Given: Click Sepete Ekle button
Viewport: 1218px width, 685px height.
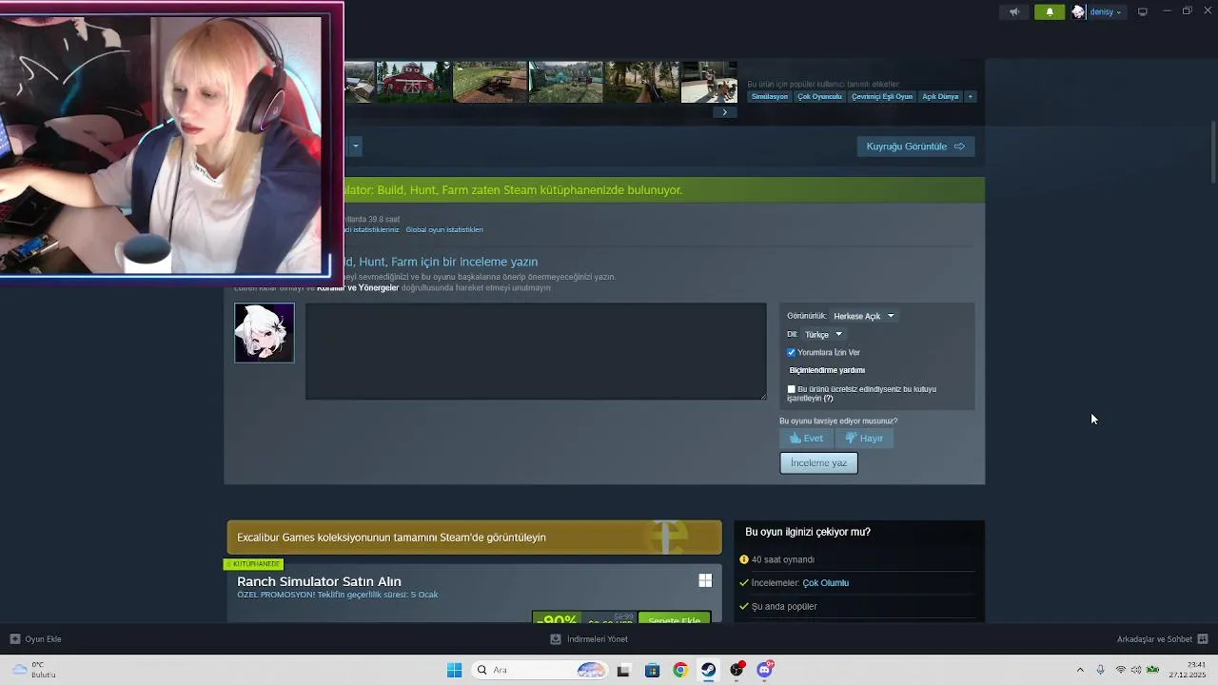Looking at the screenshot, I should pyautogui.click(x=674, y=619).
